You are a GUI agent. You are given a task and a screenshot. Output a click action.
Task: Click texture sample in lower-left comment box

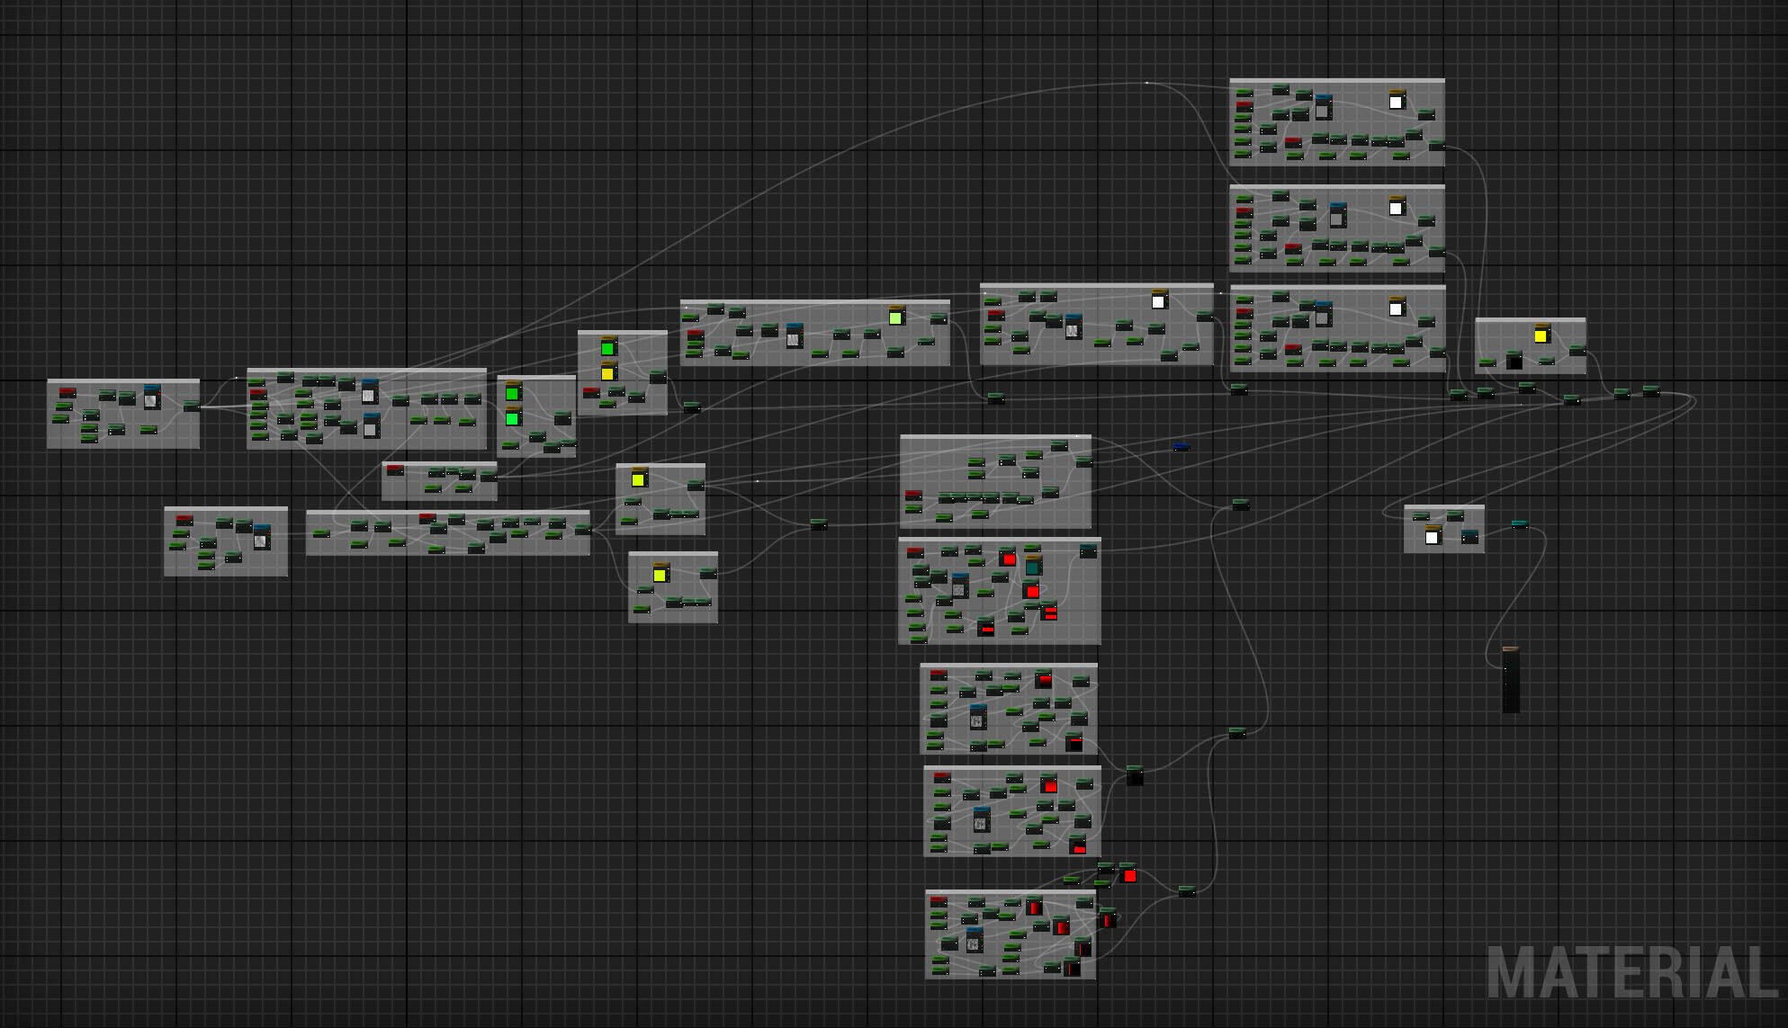[261, 539]
